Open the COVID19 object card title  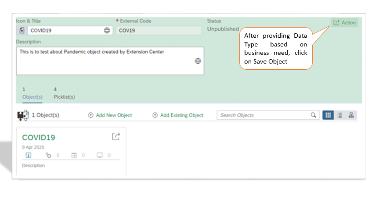pos(39,138)
